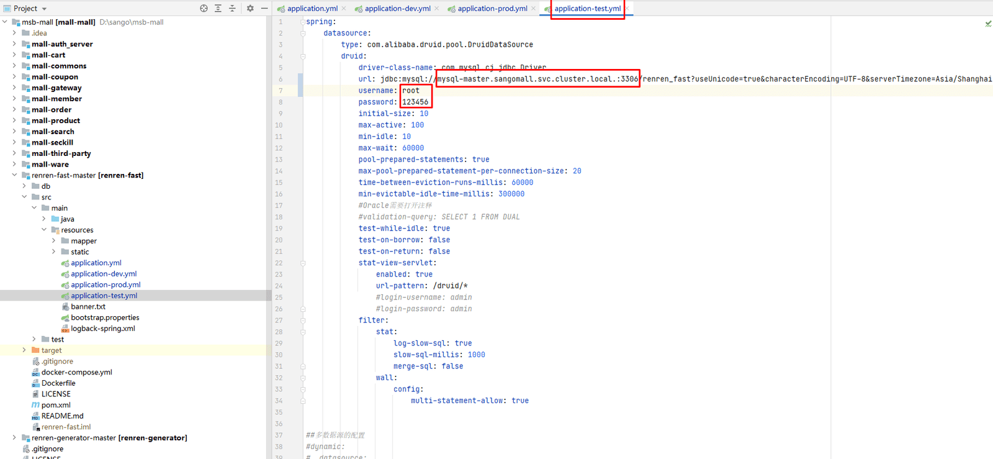This screenshot has height=459, width=993.
Task: Expand the mall-third-party module
Action: [x=15, y=153]
